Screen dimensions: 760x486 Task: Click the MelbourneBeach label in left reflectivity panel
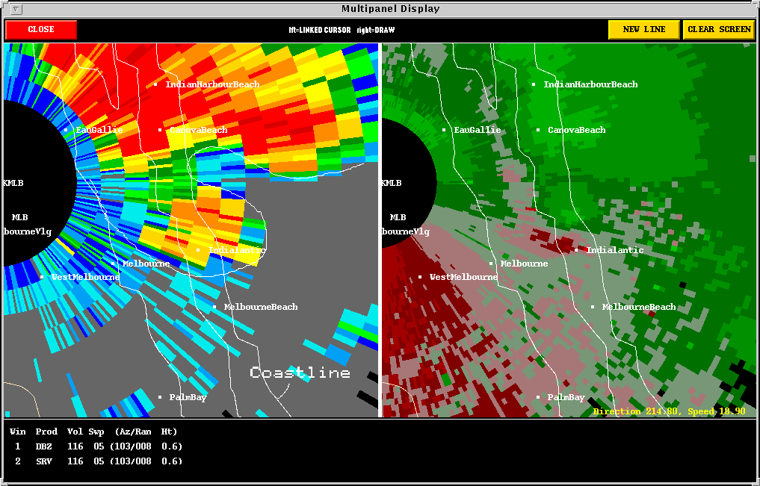pyautogui.click(x=261, y=308)
